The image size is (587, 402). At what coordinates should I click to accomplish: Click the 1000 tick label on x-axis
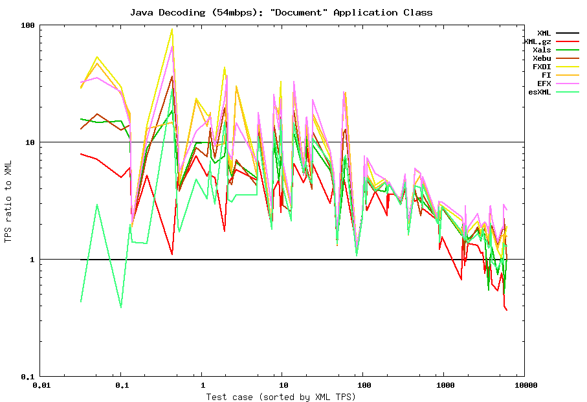click(445, 385)
